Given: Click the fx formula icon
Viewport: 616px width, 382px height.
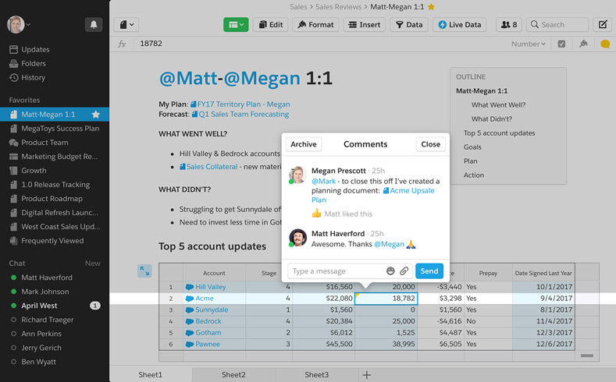Looking at the screenshot, I should point(122,44).
